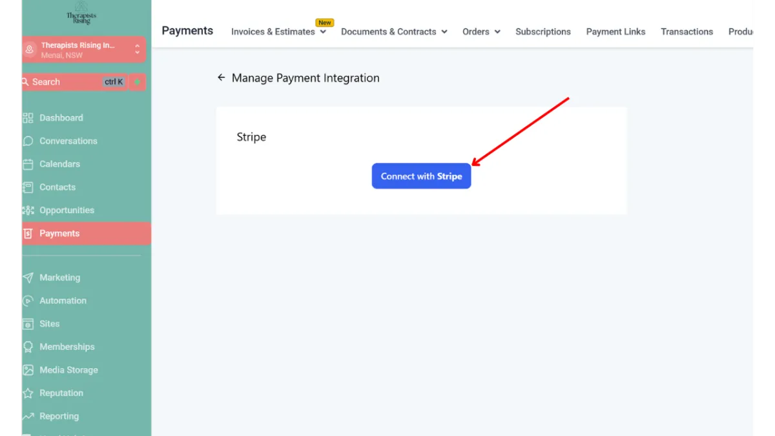Click the Marketing paper plane icon

tap(28, 278)
